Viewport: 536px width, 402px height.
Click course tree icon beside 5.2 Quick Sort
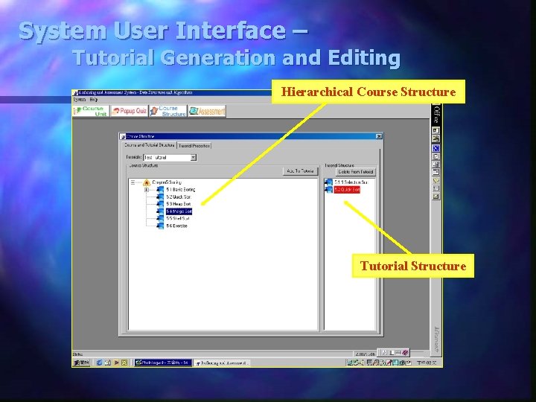pos(160,197)
